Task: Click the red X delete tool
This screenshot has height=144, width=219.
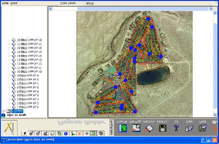Action: [x=80, y=134]
